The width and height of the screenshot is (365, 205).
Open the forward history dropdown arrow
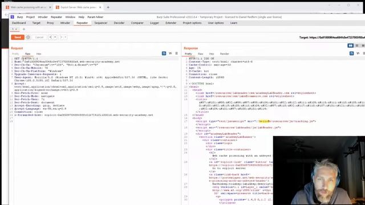point(66,37)
